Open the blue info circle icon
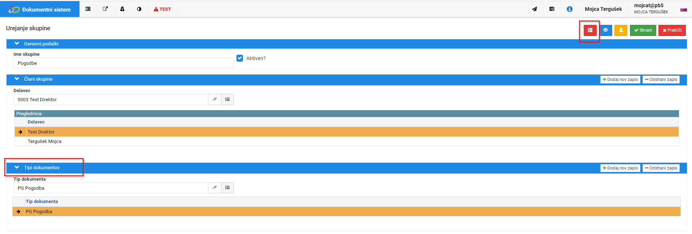 coord(570,9)
